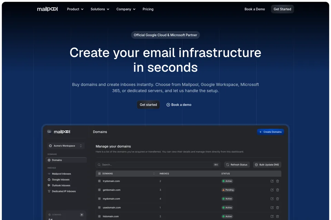
Task: Click the Create Domains button
Action: (270, 132)
